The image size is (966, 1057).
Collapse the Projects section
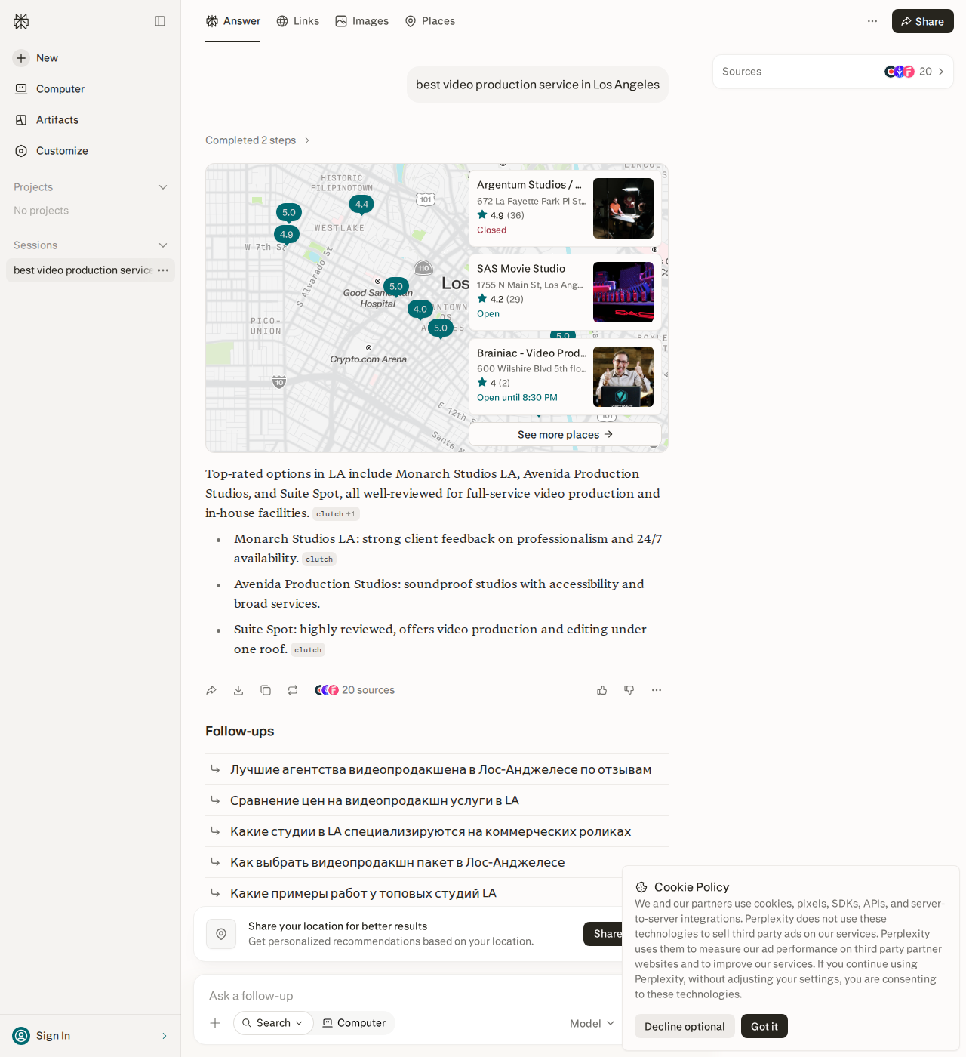click(163, 187)
